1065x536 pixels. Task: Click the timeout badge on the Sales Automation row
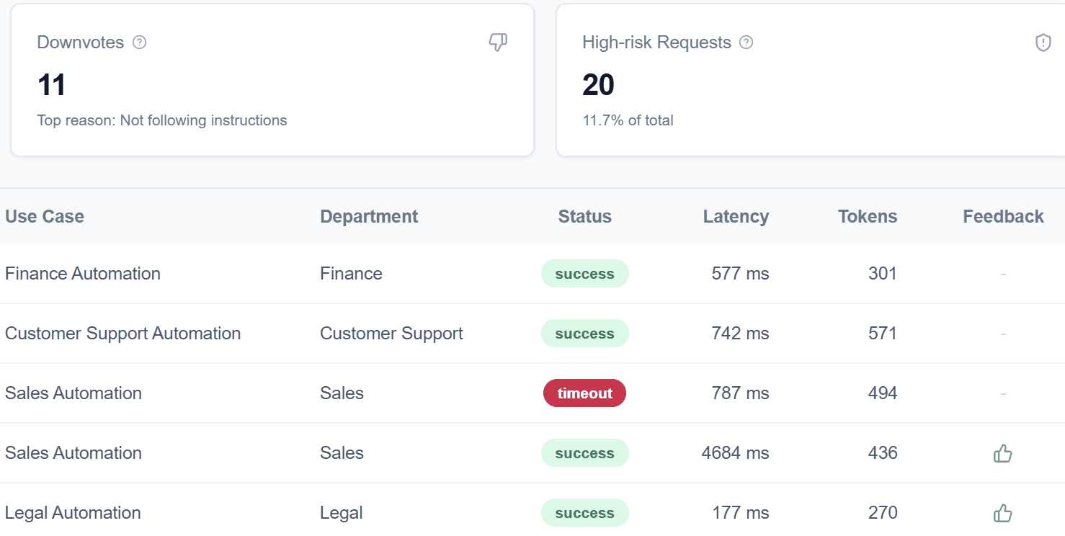click(584, 393)
